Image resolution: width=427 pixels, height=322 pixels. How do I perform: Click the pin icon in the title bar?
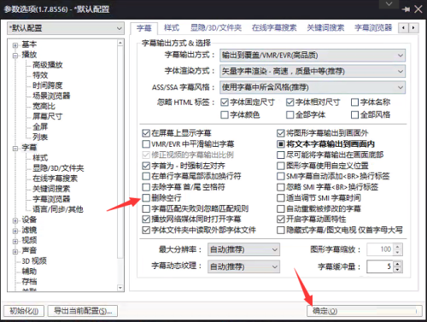(406, 9)
